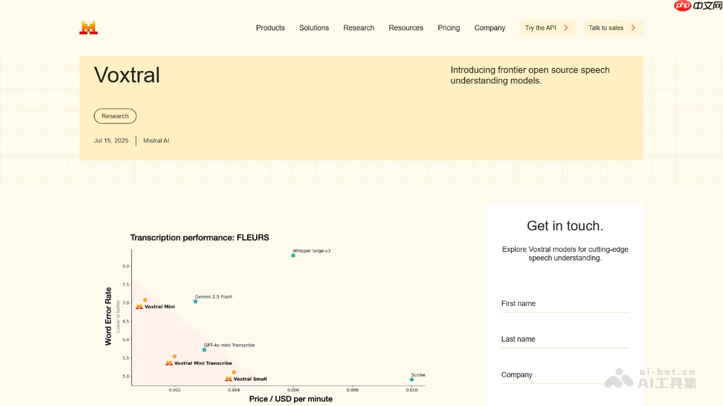
Task: Open the Solutions menu
Action: 314,28
